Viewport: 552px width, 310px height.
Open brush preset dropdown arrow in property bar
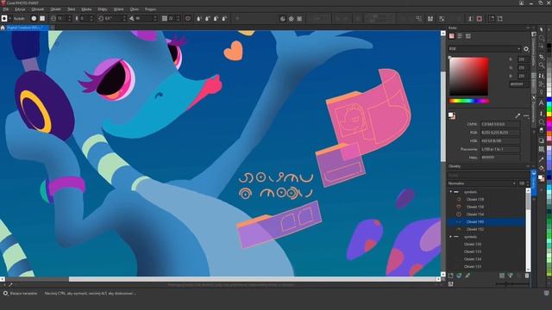[10, 18]
